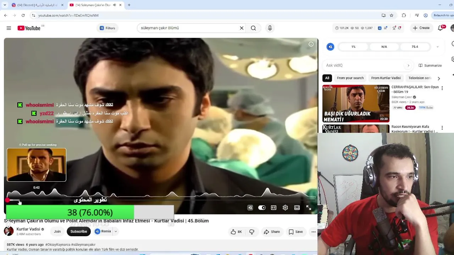Show video info card icon in player
This screenshot has height=255, width=454.
[311, 44]
